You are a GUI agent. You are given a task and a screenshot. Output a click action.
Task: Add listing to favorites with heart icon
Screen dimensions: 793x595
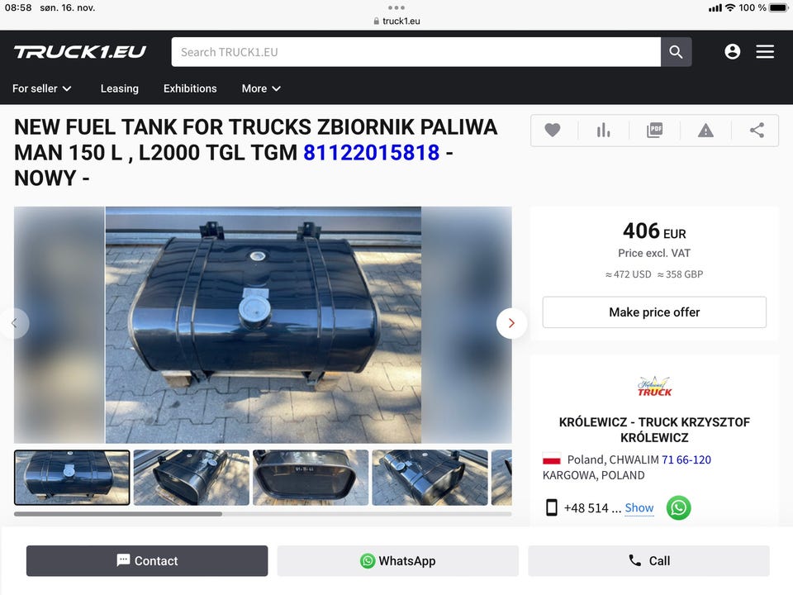[553, 130]
